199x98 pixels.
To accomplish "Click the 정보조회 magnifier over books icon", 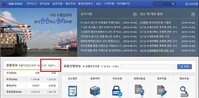I will [x=184, y=92].
